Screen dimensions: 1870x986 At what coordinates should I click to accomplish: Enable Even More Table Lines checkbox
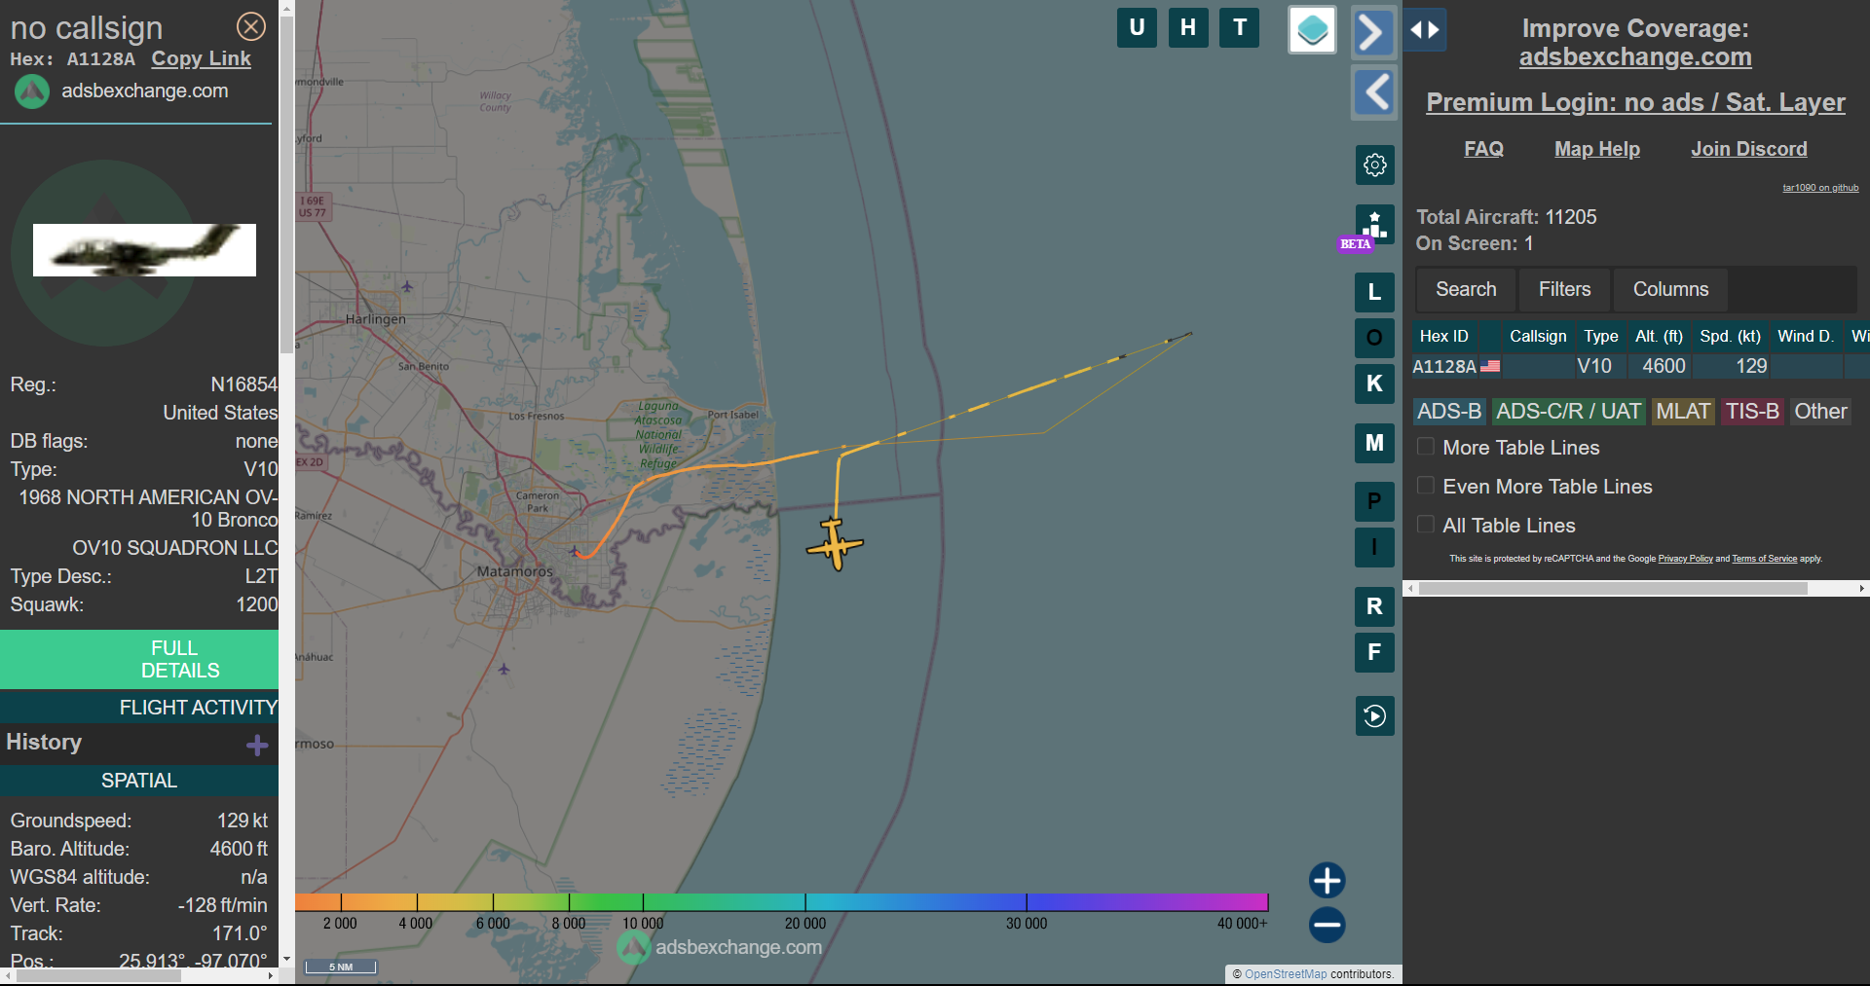1426,486
